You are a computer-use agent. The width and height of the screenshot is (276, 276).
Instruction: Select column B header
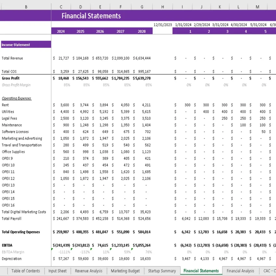pos(26,6)
